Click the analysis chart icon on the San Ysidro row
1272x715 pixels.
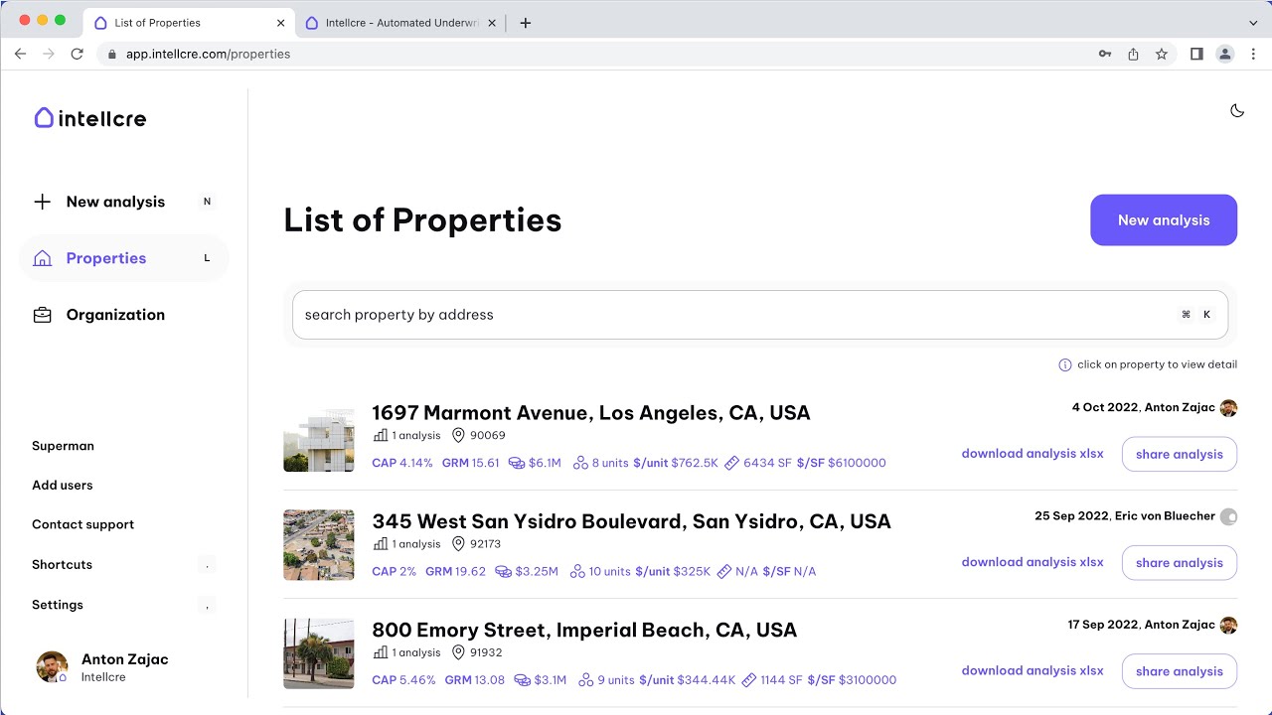[380, 544]
